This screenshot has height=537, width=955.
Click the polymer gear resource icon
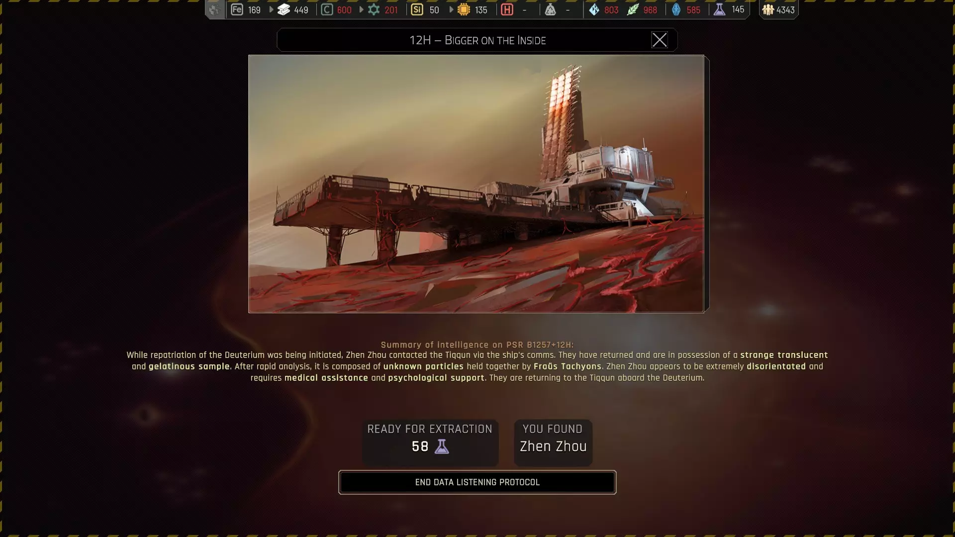(x=374, y=9)
